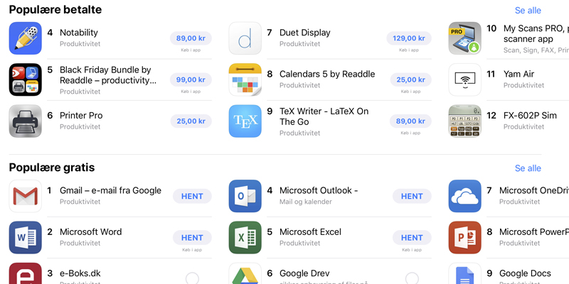Open the Microsoft Outlook icon
Image resolution: width=569 pixels, height=284 pixels.
click(x=245, y=196)
